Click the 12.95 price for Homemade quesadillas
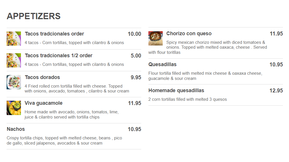 pyautogui.click(x=276, y=90)
